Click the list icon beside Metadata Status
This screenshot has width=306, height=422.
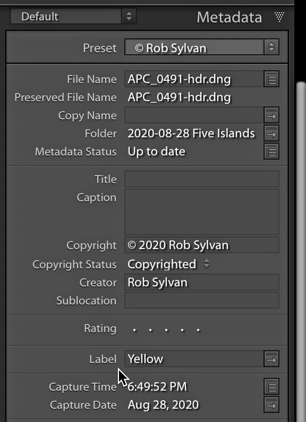(271, 151)
